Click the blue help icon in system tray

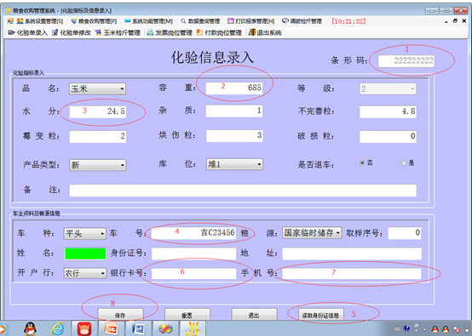(x=406, y=328)
